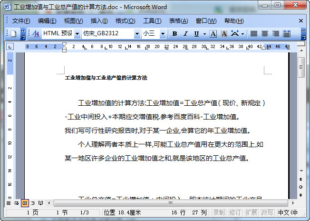Click in the HTML 预设 style box
Viewport: 310px width, 221px height.
coord(58,33)
